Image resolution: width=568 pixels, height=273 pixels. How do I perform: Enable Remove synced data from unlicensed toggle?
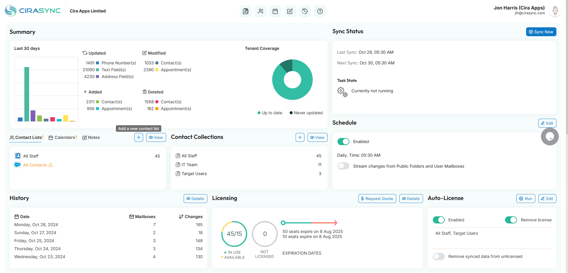[x=439, y=256]
